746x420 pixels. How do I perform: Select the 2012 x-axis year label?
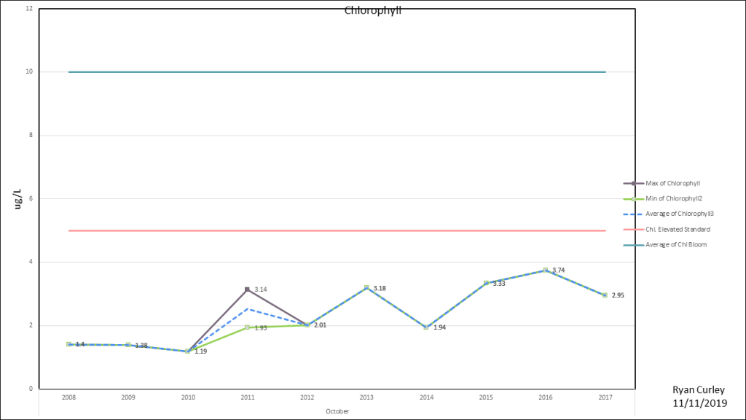coord(307,397)
